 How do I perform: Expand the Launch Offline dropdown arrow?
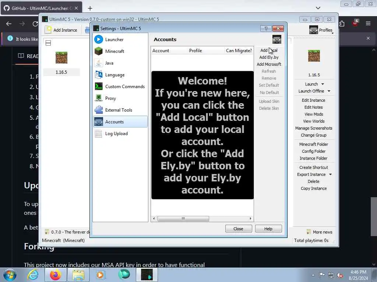pyautogui.click(x=329, y=91)
